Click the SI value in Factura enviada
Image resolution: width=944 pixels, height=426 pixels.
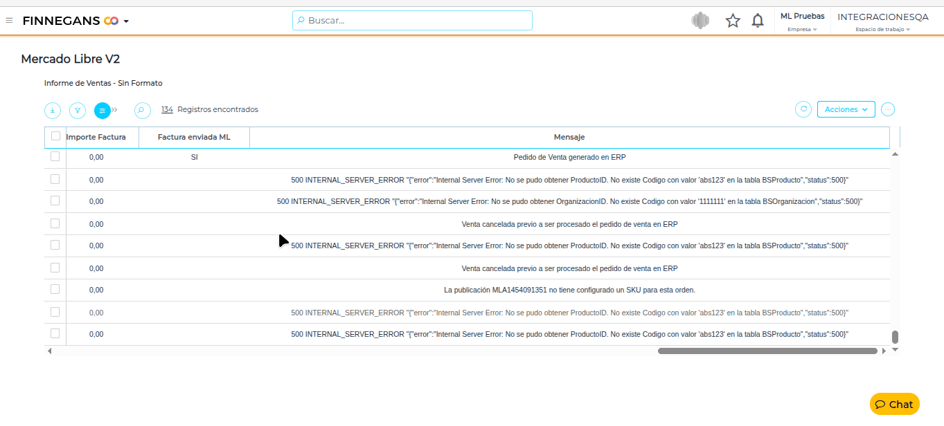coord(194,157)
